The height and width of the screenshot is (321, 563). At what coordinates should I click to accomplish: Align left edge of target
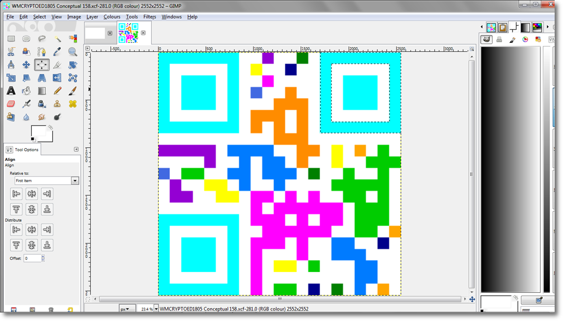16,194
